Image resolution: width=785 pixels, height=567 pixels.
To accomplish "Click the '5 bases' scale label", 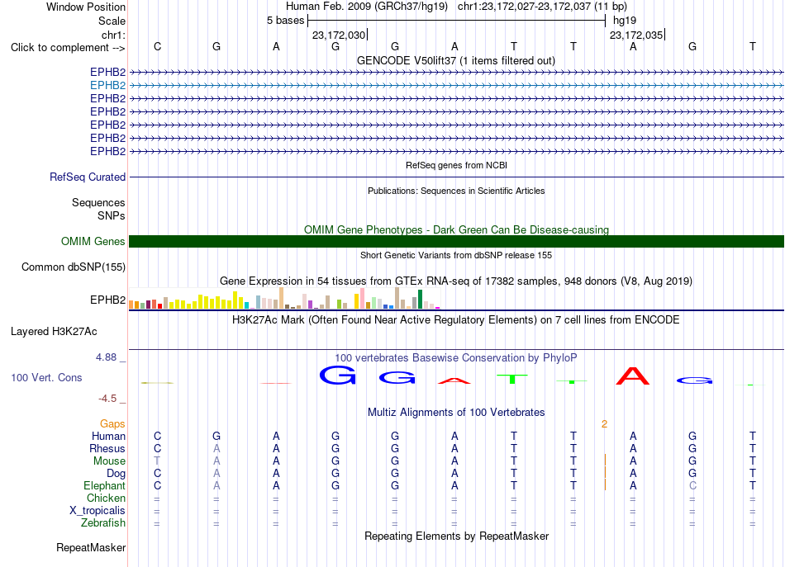I will pyautogui.click(x=285, y=21).
